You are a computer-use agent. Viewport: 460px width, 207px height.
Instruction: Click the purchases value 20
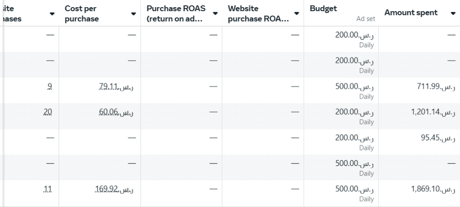pos(48,112)
